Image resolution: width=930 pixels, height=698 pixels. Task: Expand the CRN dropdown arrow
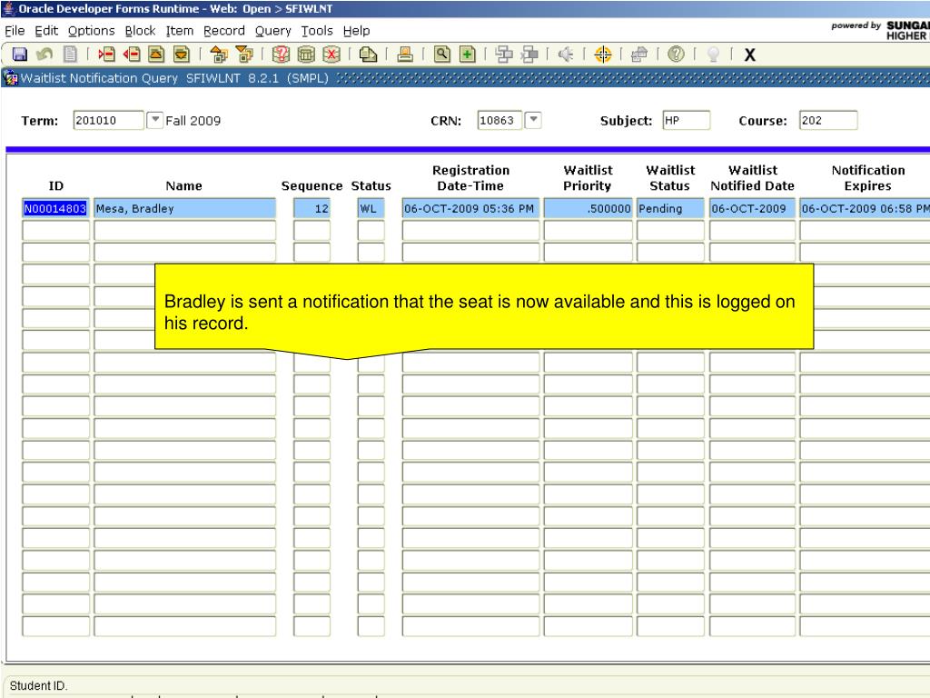pos(532,121)
